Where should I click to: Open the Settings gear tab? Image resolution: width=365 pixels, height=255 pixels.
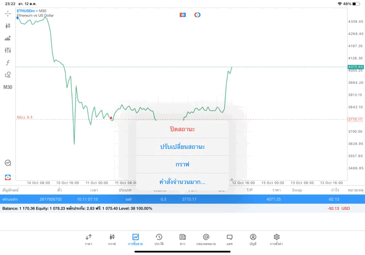pos(277,239)
